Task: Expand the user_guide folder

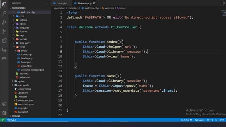Action: 24,85
